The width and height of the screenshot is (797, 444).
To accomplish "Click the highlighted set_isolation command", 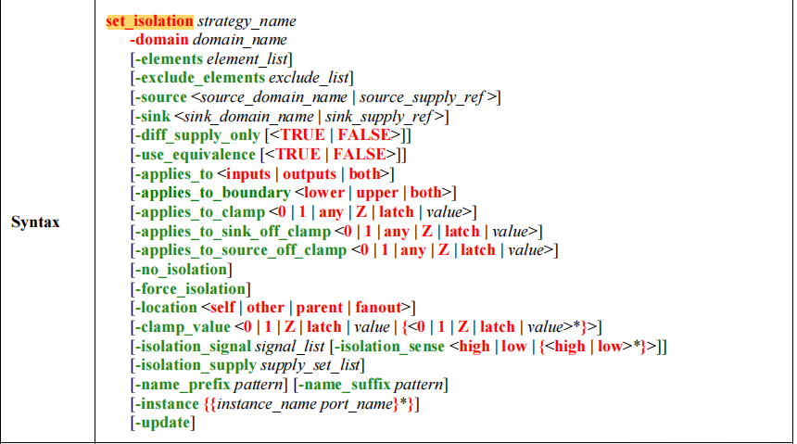I will click(x=143, y=20).
